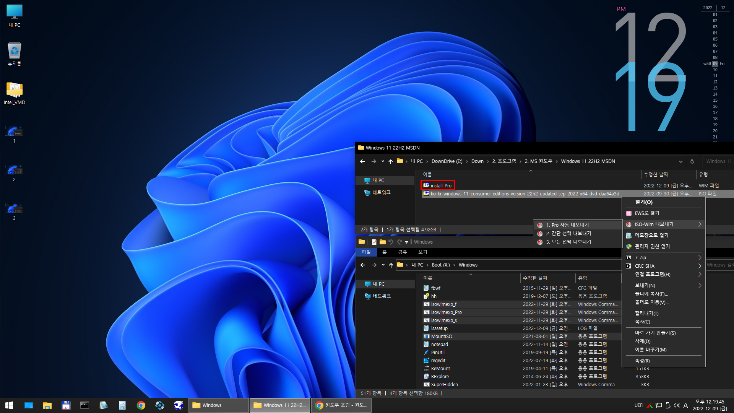Select 관리자 권한 얻기 in context menu
The image size is (734, 413).
664,247
